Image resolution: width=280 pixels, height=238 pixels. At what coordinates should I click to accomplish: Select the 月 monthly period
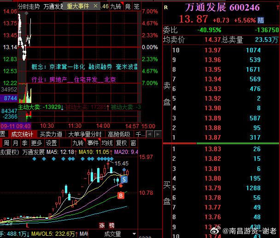pos(16,143)
